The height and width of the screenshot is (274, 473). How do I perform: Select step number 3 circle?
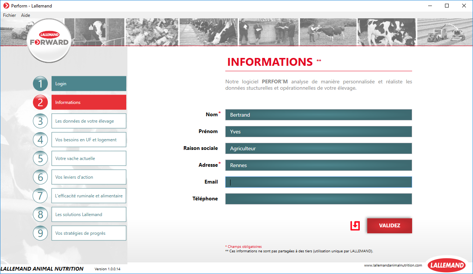(40, 121)
